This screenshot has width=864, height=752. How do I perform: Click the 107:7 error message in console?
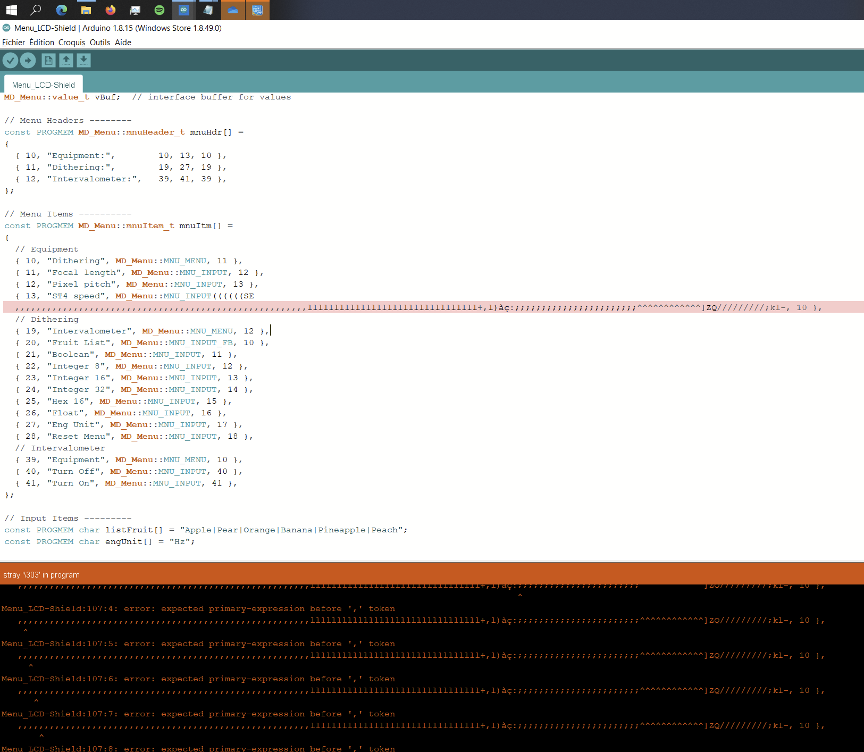click(198, 714)
